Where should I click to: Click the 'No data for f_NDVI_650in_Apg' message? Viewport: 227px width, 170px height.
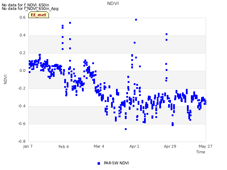30,8
